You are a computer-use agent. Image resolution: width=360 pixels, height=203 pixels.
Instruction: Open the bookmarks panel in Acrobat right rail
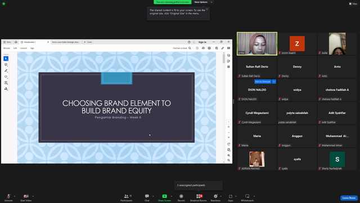[x=228, y=61]
